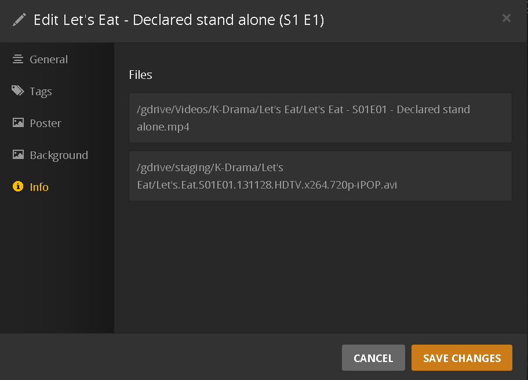528x380 pixels.
Task: Click the empty content area below the files
Action: pyautogui.click(x=320, y=267)
